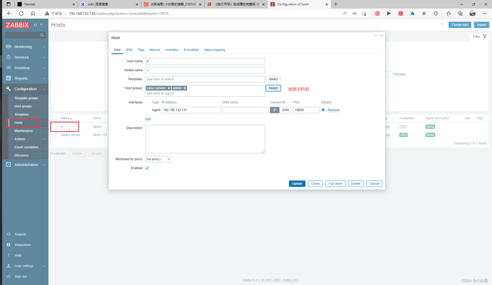
Task: Click the User settings person icon
Action: 8,266
